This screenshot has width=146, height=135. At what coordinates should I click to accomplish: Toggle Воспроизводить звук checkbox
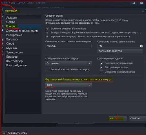pos(101,67)
